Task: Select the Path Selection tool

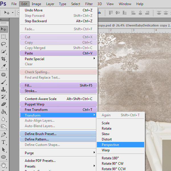Action: coord(3,150)
